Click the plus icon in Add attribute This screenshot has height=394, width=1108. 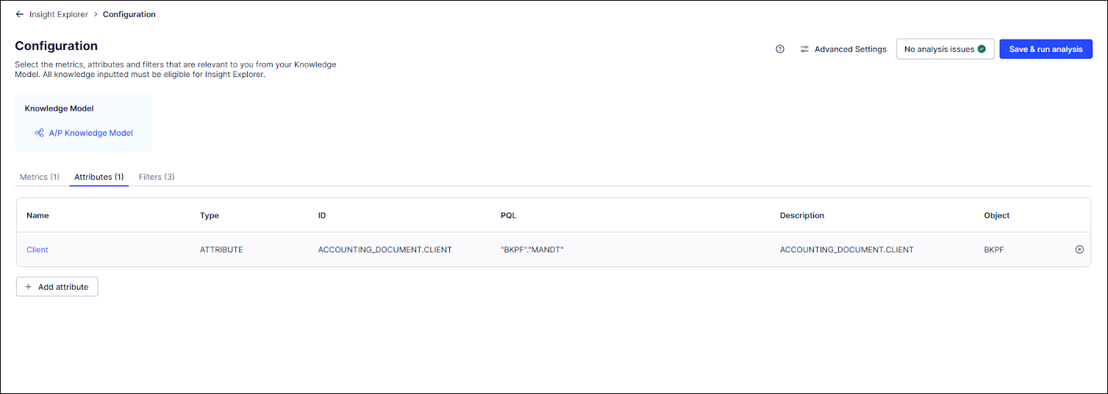(29, 287)
